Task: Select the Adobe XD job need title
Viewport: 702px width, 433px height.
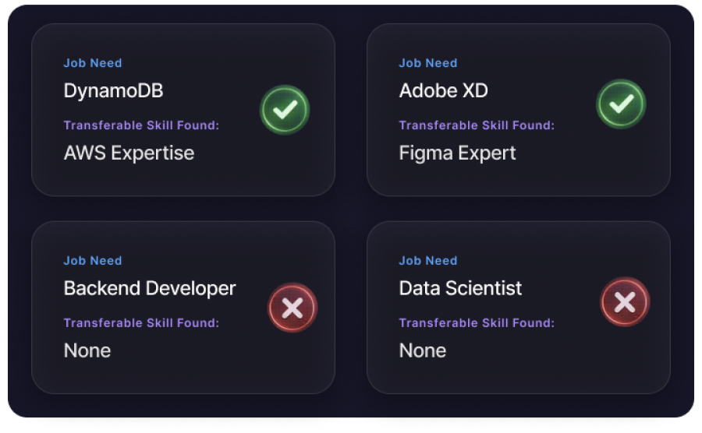Action: point(443,91)
